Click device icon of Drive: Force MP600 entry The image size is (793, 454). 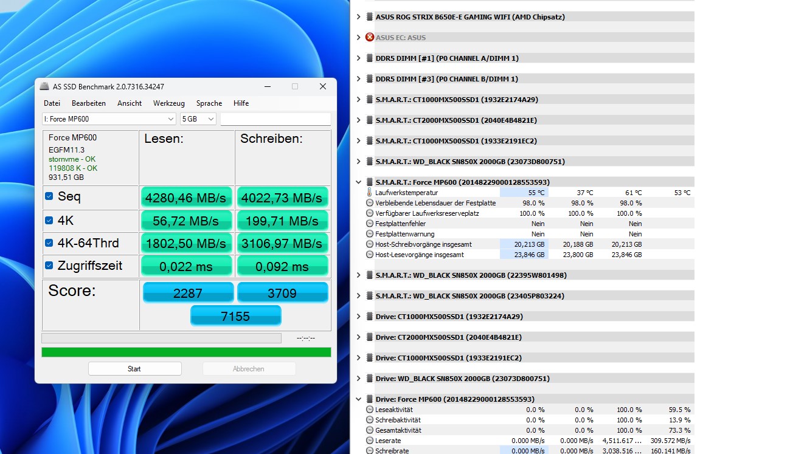tap(370, 399)
